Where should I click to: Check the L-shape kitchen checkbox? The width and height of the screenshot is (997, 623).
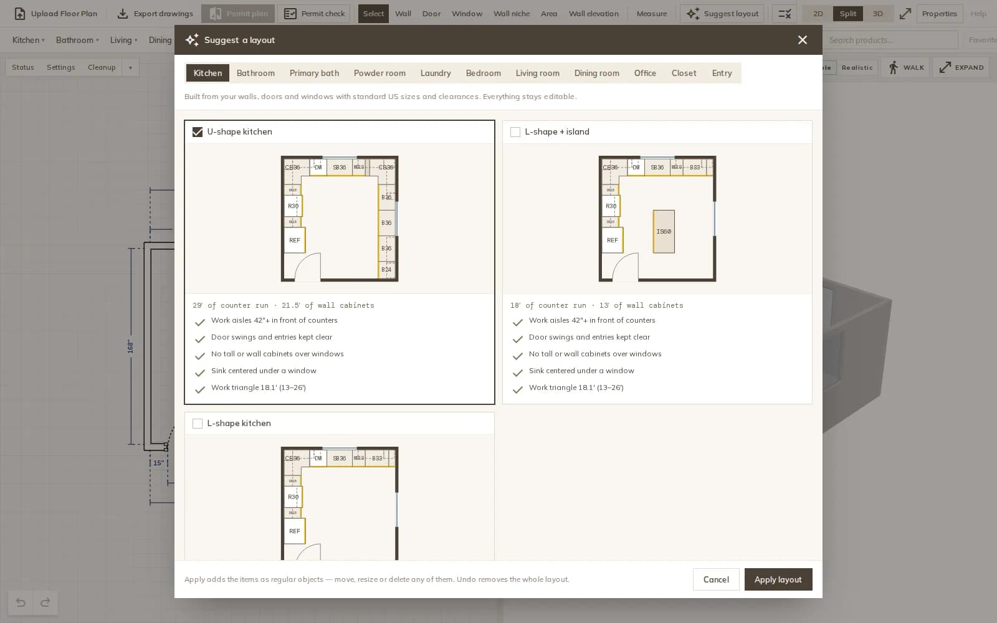(198, 424)
